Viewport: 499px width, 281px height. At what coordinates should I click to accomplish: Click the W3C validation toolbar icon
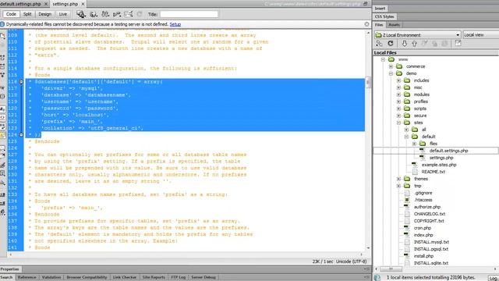point(117,14)
